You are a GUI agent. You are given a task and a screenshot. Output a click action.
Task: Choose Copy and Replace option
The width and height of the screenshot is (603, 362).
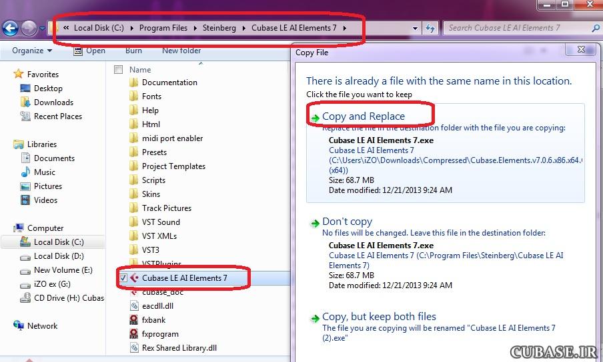click(364, 116)
